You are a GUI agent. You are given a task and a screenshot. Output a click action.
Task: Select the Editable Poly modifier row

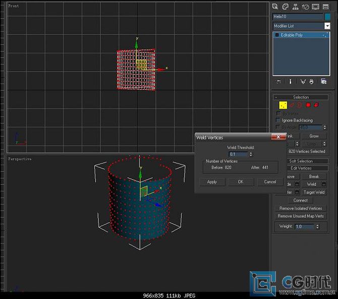coord(301,35)
